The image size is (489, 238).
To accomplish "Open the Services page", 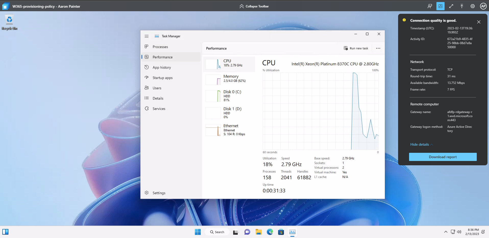I will (x=171, y=108).
